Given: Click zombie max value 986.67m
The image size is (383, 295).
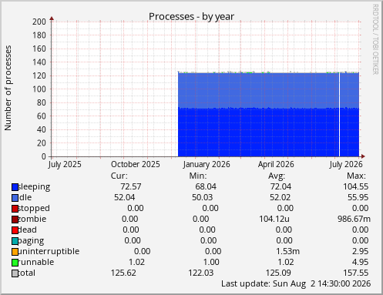Looking at the screenshot, I should point(354,219).
